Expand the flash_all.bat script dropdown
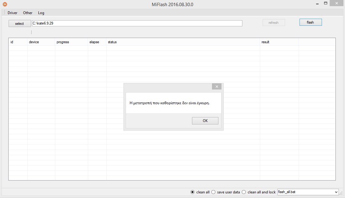 [x=336, y=192]
